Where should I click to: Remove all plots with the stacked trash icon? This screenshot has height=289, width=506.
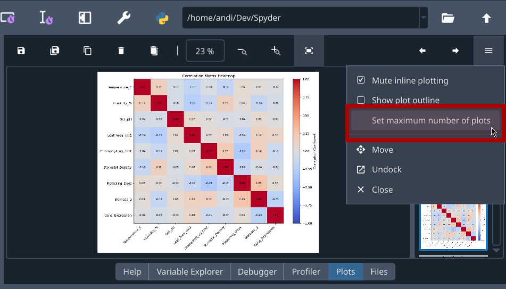(x=154, y=51)
